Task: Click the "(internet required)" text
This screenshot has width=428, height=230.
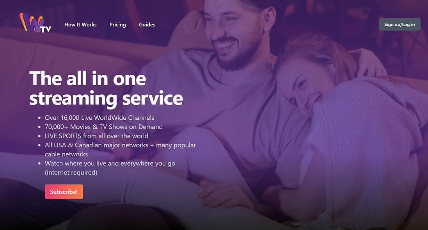Action: (71, 172)
